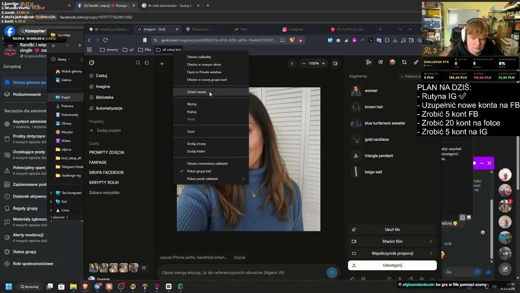Expand the Pokaż pasek zakładek submenu
The image size is (520, 293).
[x=211, y=179]
